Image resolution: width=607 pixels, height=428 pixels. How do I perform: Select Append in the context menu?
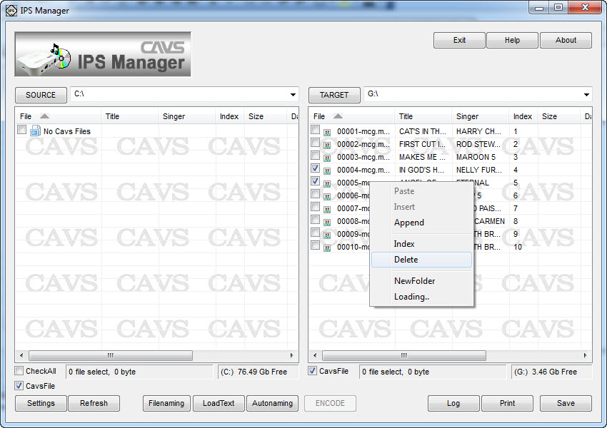click(408, 223)
